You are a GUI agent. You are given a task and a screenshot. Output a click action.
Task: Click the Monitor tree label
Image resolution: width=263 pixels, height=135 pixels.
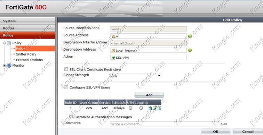pyautogui.click(x=18, y=65)
